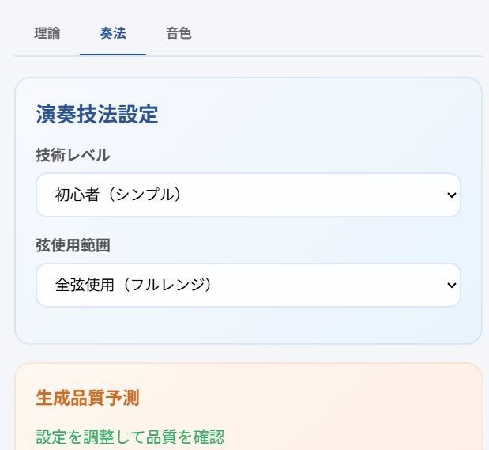Click the 技術レベル field label
Image resolution: width=489 pixels, height=450 pixels.
[73, 155]
